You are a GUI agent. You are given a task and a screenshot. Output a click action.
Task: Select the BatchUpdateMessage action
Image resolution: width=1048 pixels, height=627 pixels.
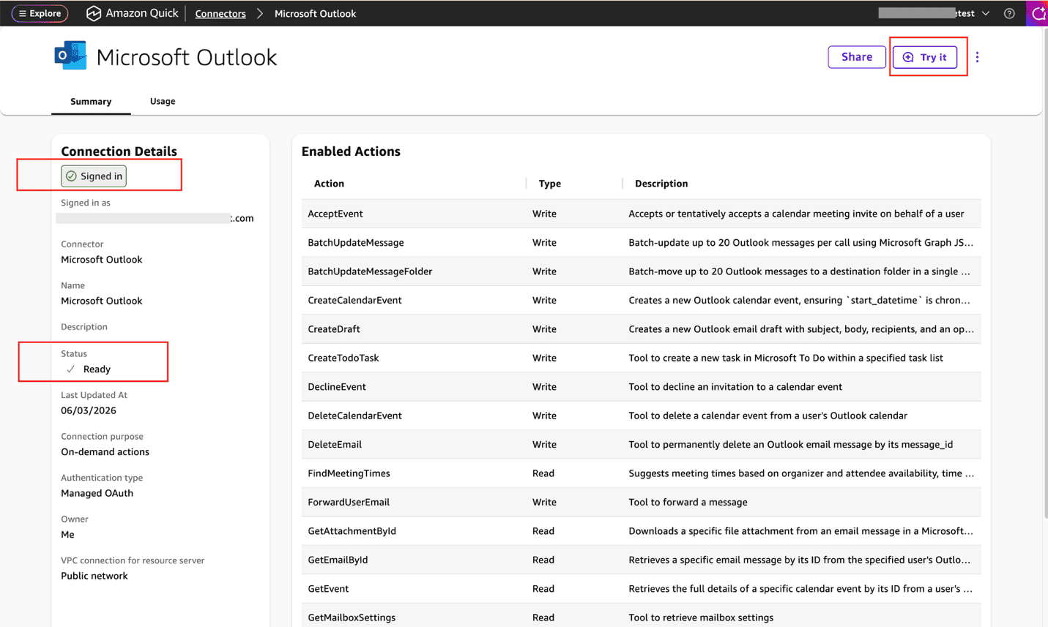point(356,242)
